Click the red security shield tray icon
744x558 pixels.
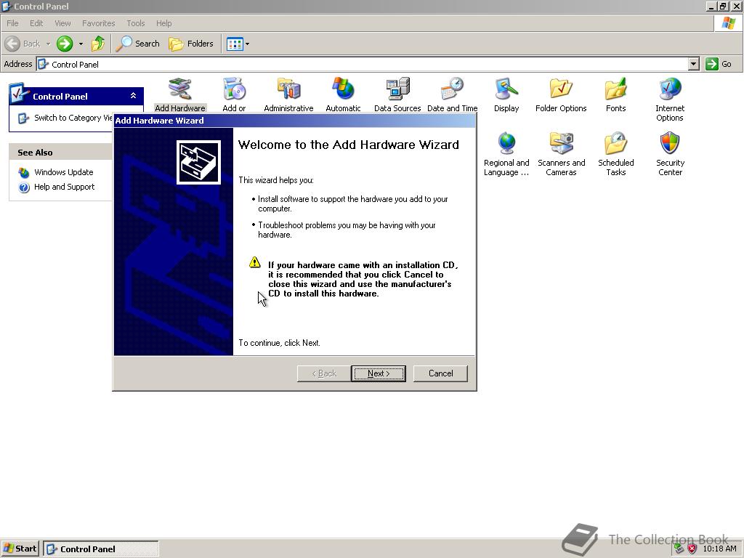pyautogui.click(x=692, y=549)
